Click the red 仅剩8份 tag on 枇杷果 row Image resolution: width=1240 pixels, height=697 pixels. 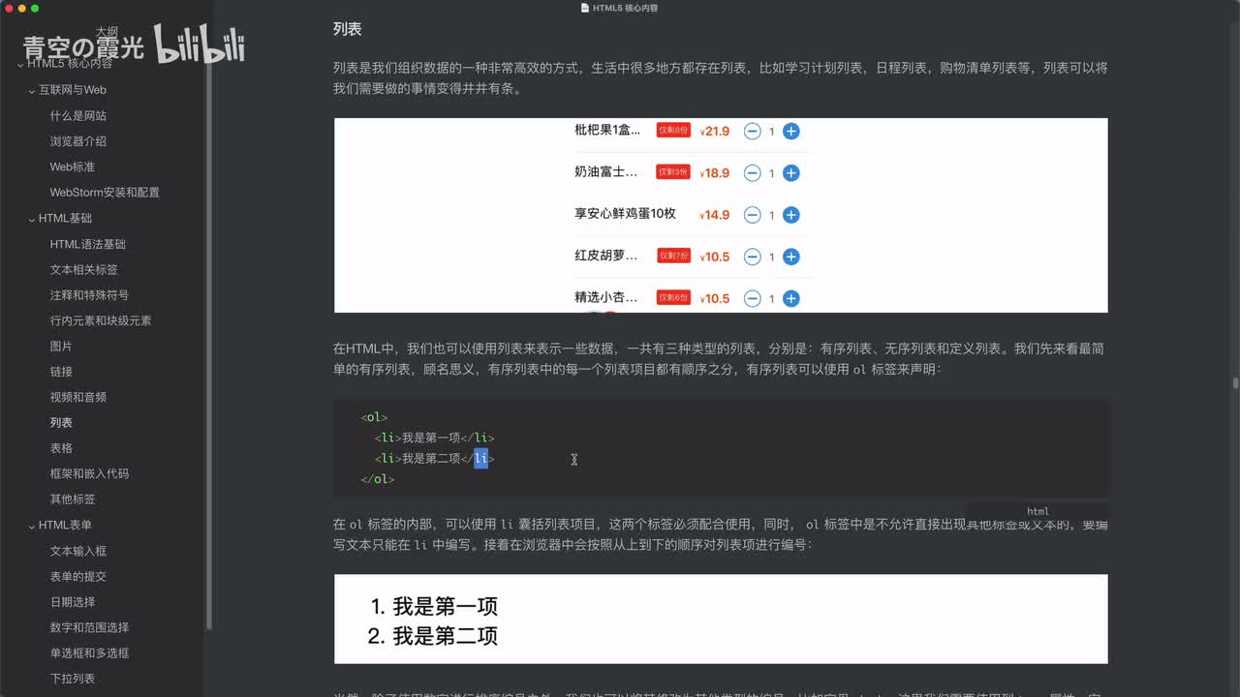tap(673, 130)
